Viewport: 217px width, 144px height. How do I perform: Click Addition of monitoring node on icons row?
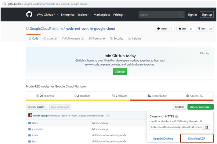coord(109,135)
